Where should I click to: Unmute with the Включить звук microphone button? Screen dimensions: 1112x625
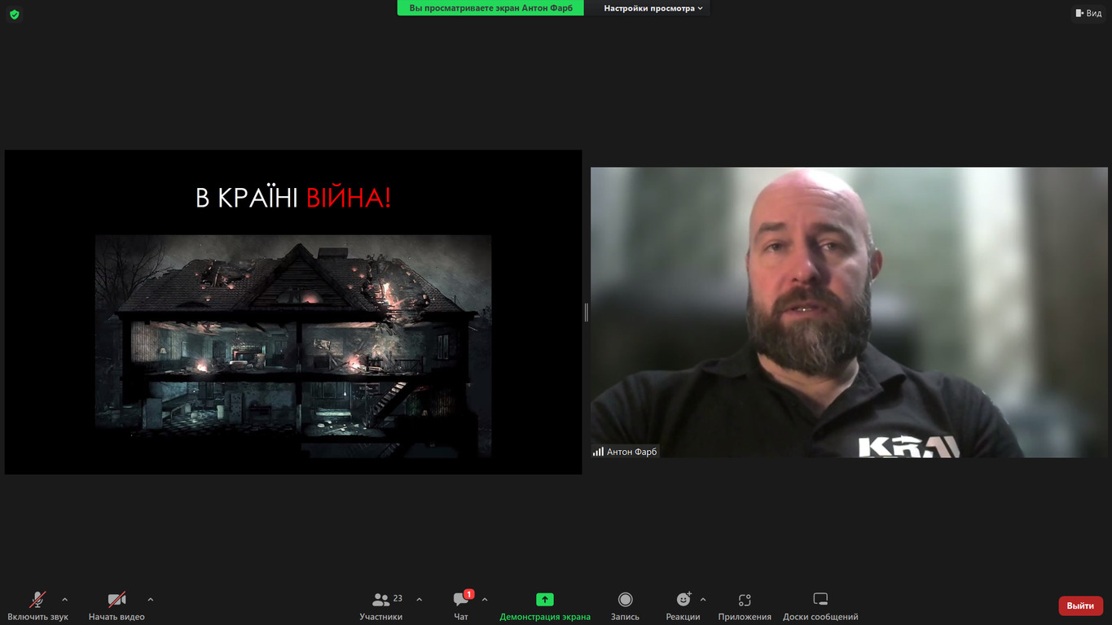[x=37, y=606]
